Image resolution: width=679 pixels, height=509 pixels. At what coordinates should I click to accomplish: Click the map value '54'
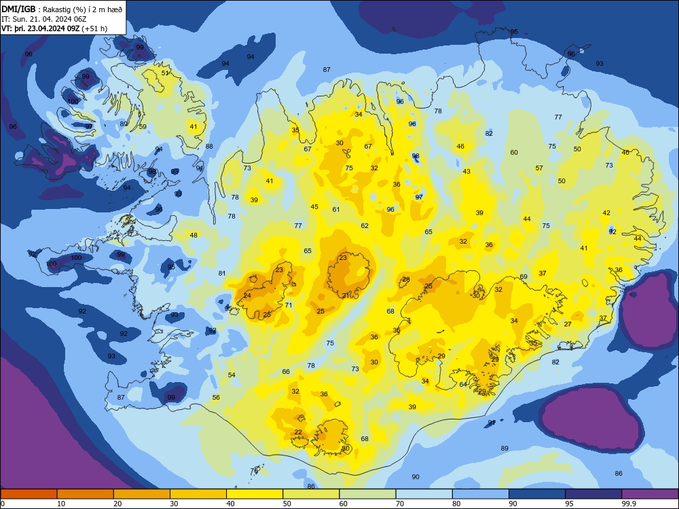coord(232,375)
